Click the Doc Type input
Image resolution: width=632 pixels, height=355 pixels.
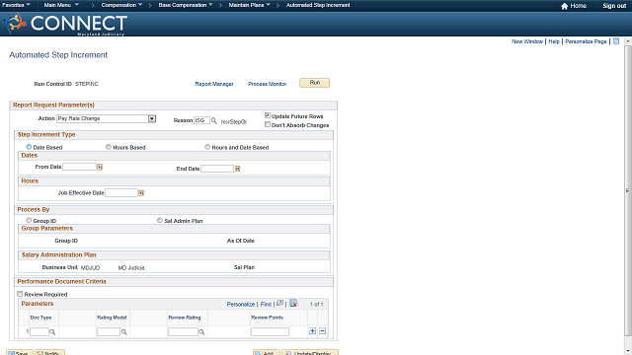click(39, 331)
